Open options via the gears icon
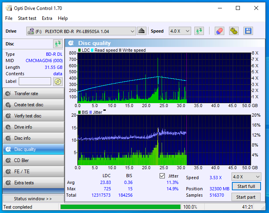 click(233, 31)
